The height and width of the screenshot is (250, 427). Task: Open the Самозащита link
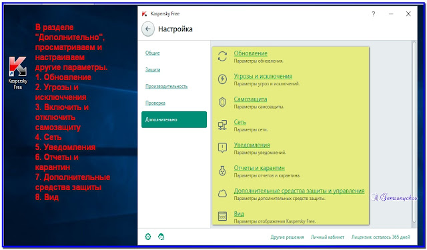(x=250, y=99)
